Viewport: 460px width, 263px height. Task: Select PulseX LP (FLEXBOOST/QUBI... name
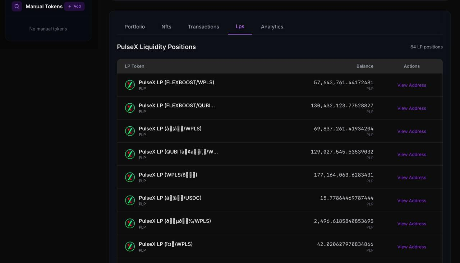point(177,105)
